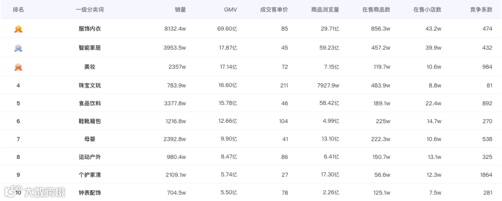Screen dimensions: 502x201
Task: Sort by 销量 column header
Action: [x=180, y=10]
